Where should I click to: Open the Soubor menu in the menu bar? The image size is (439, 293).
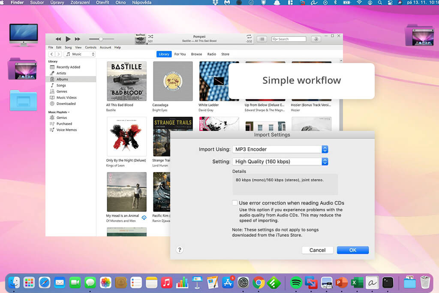point(37,3)
